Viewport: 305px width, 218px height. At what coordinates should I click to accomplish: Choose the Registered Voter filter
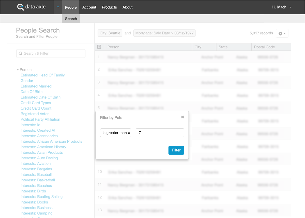[x=35, y=114]
